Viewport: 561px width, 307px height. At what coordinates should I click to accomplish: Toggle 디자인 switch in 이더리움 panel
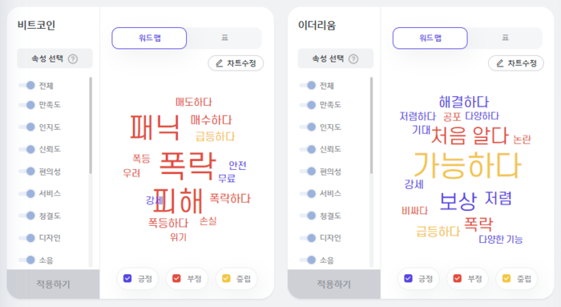(308, 238)
